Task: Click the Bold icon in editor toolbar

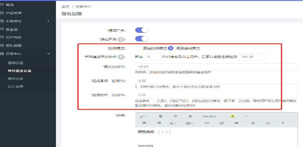Action: coord(161,116)
